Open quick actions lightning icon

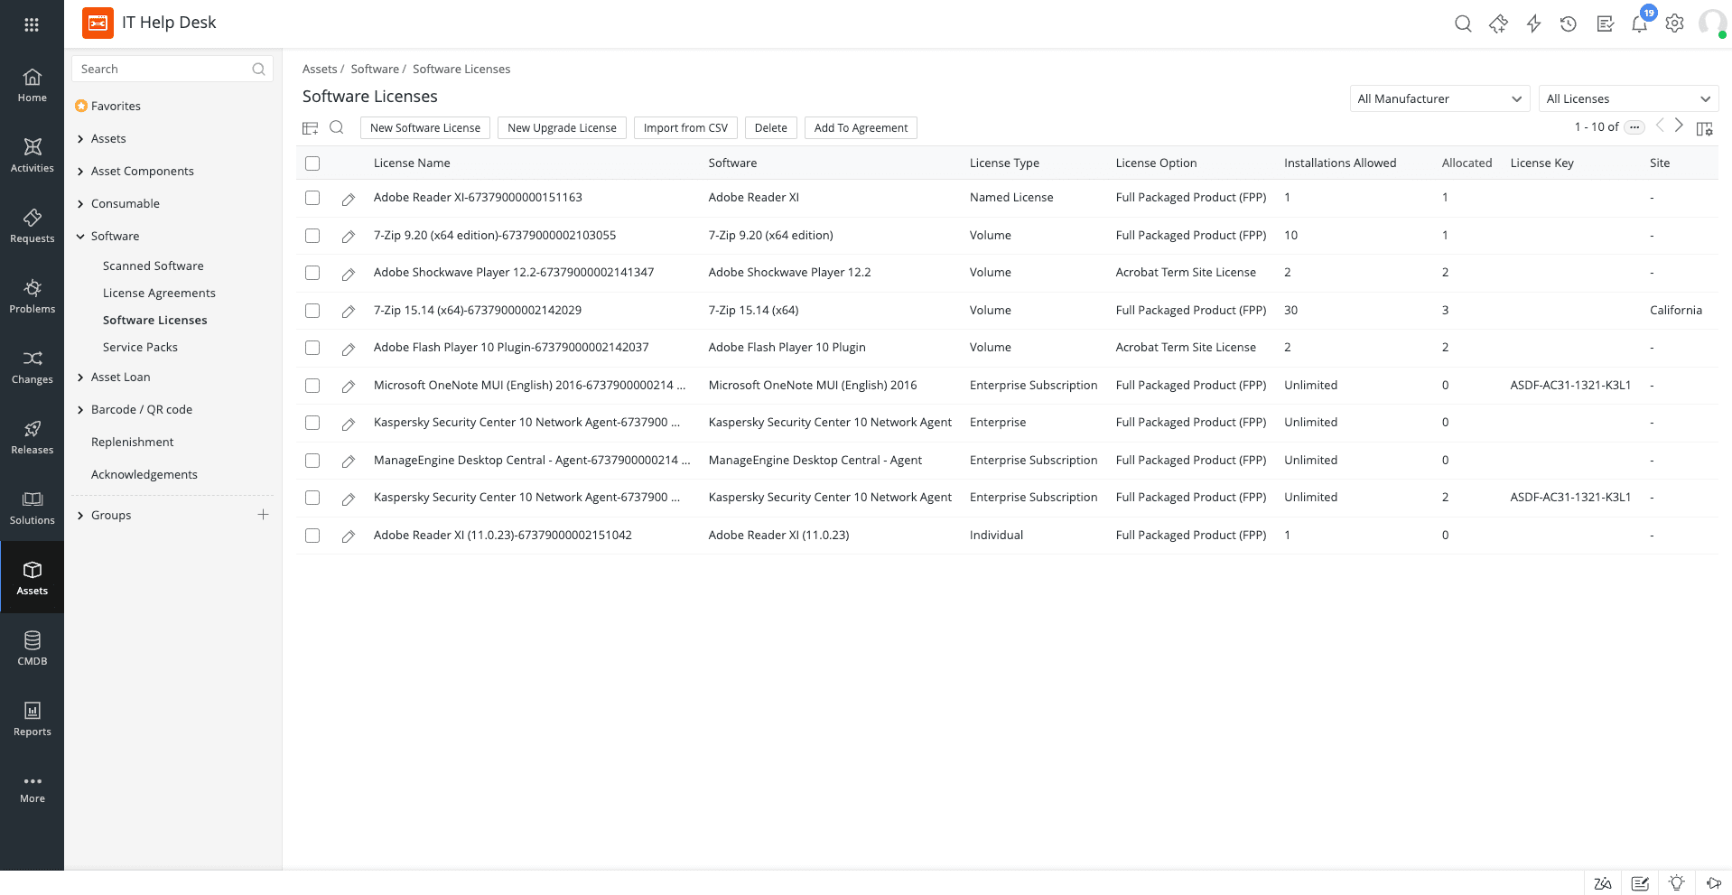coord(1533,23)
